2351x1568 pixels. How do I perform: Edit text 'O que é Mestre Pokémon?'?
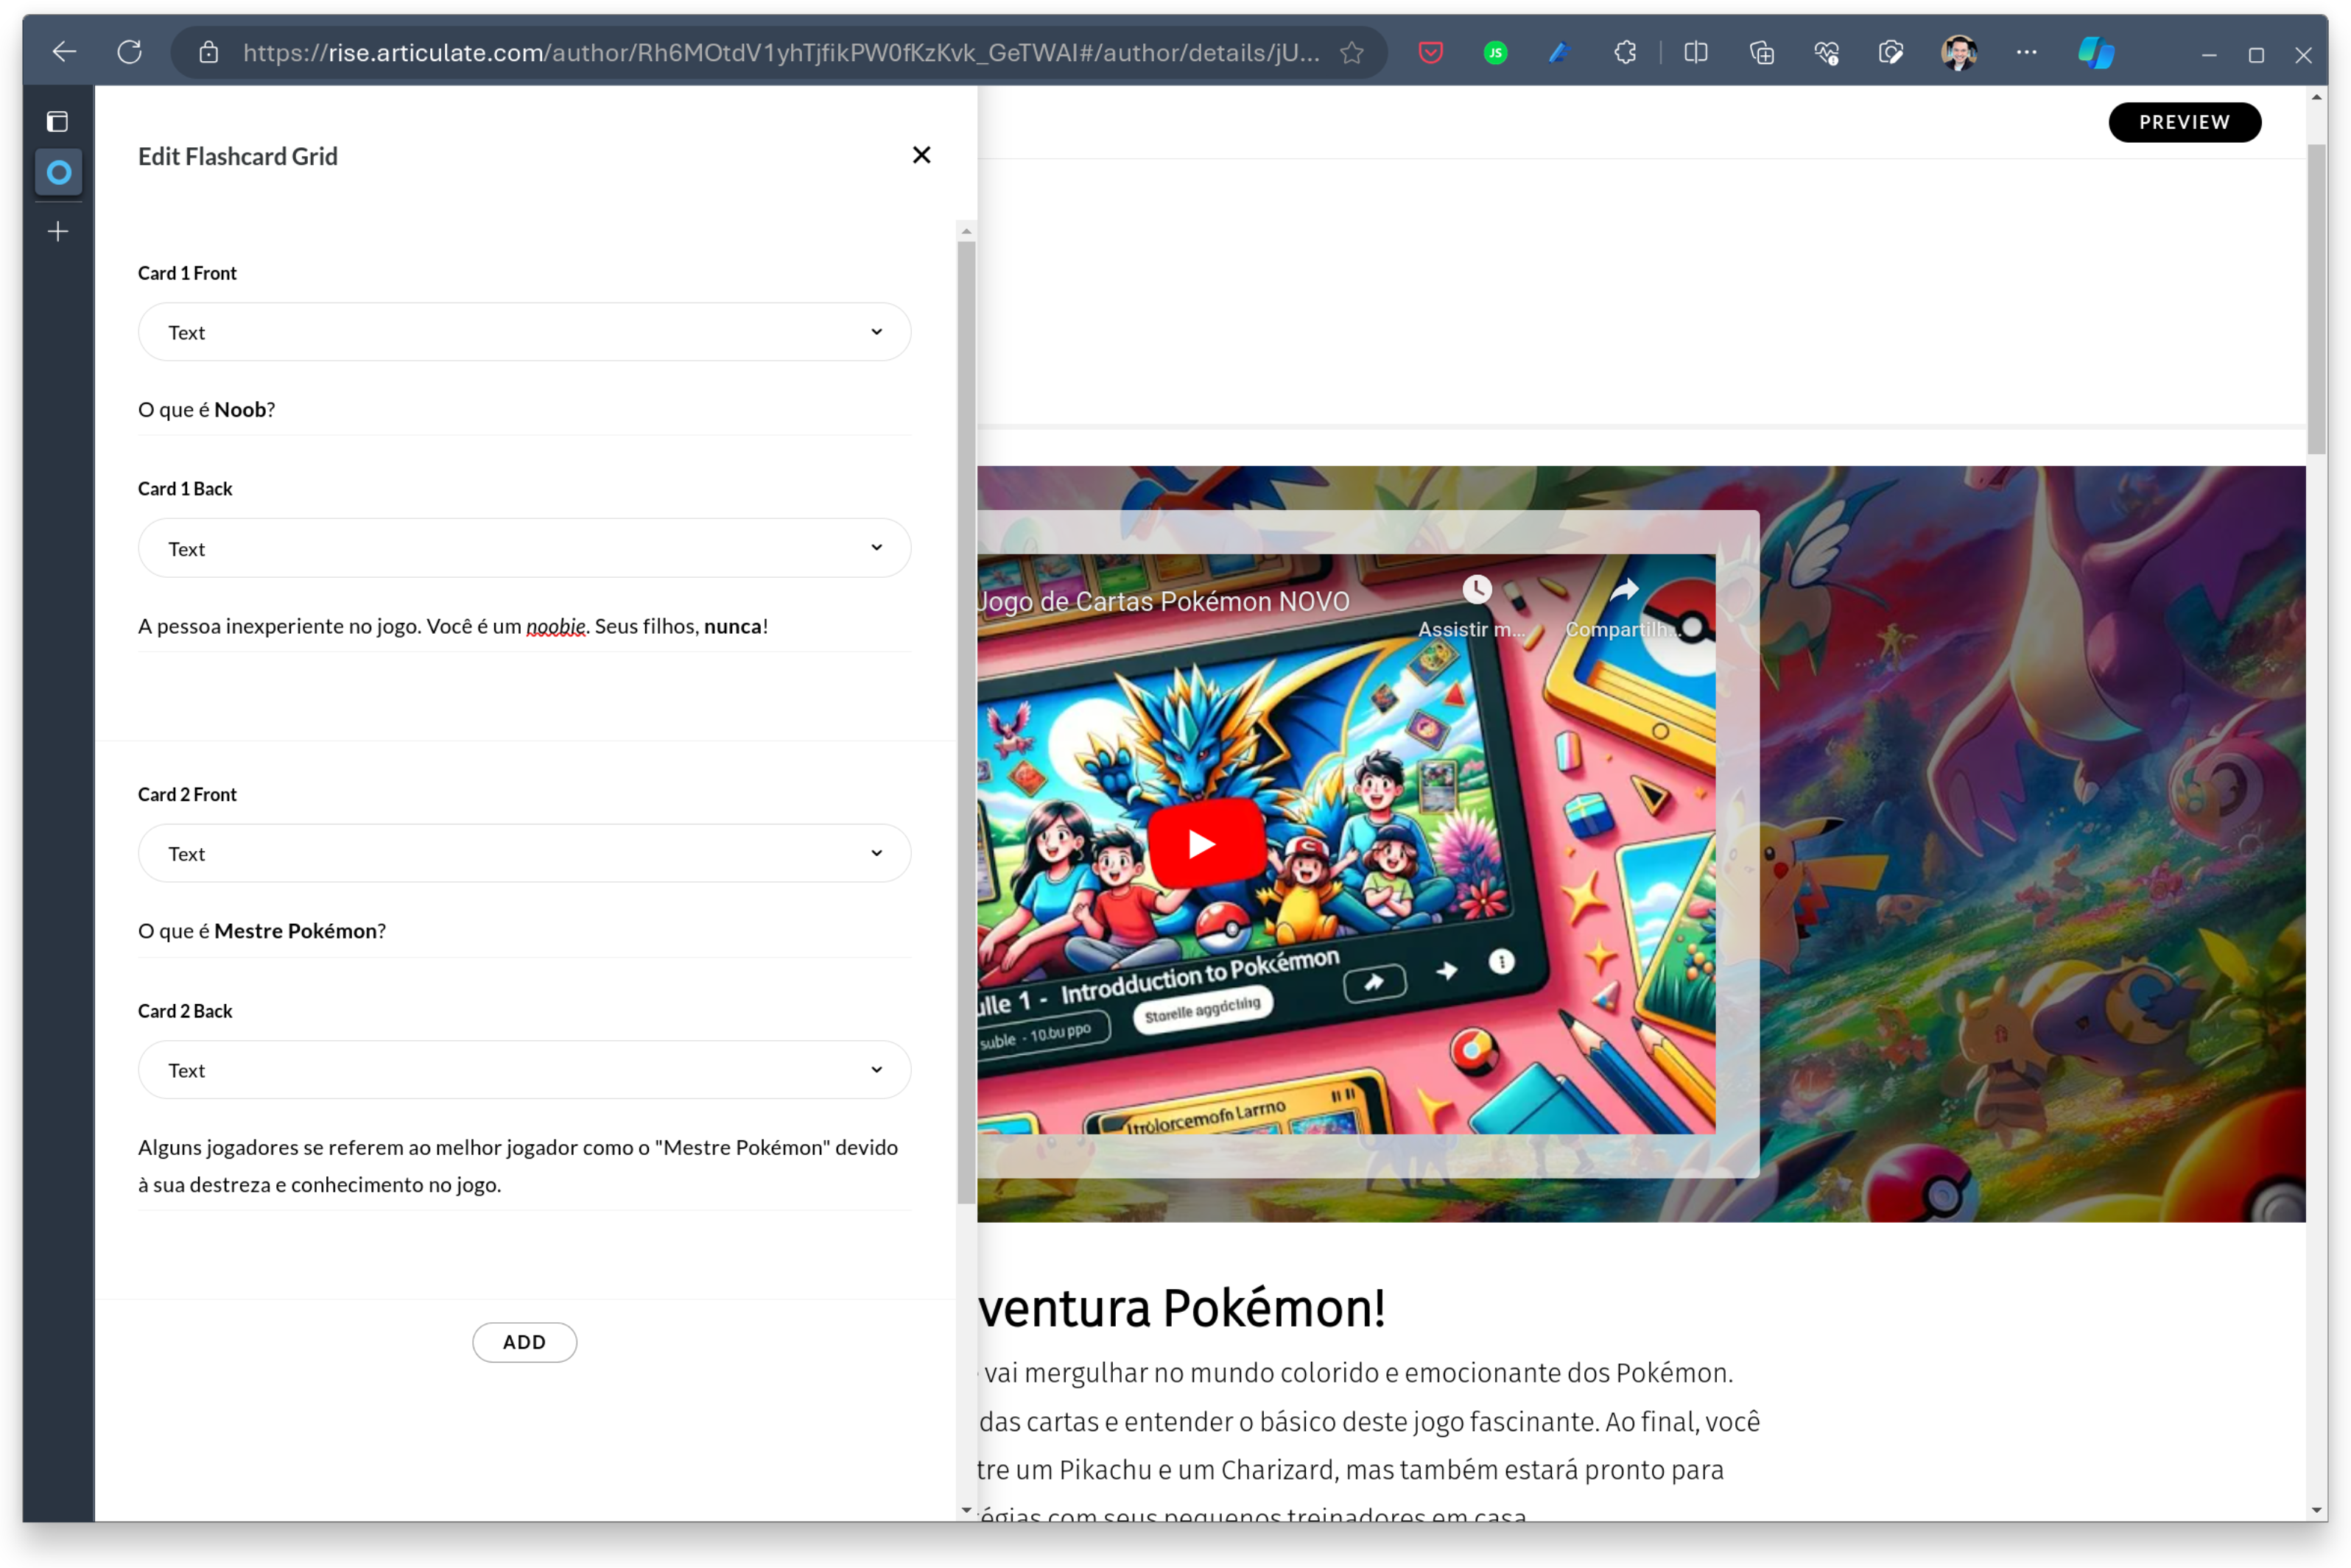click(261, 931)
